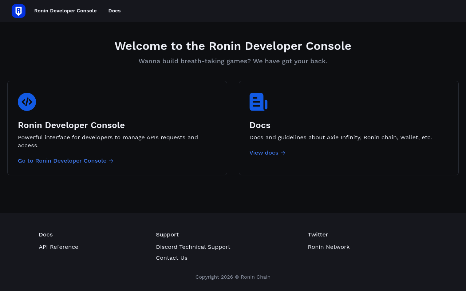Open Docs in the top navigation bar
The width and height of the screenshot is (466, 291).
114,11
